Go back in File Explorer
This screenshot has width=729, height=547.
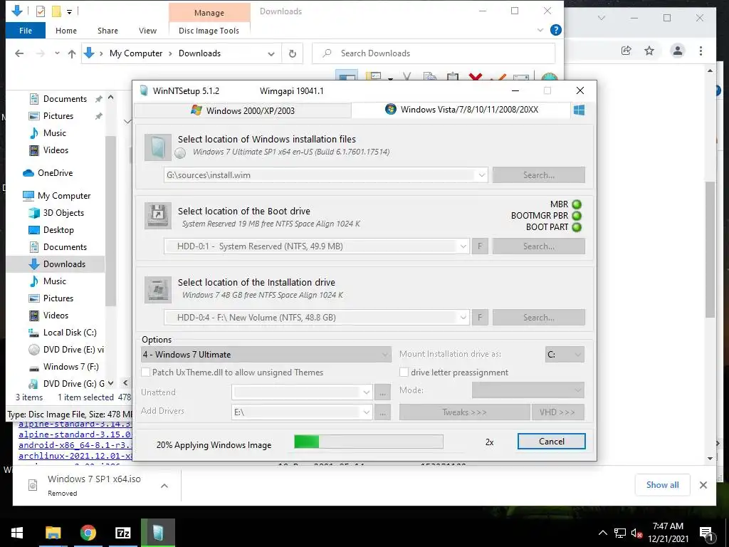point(19,53)
